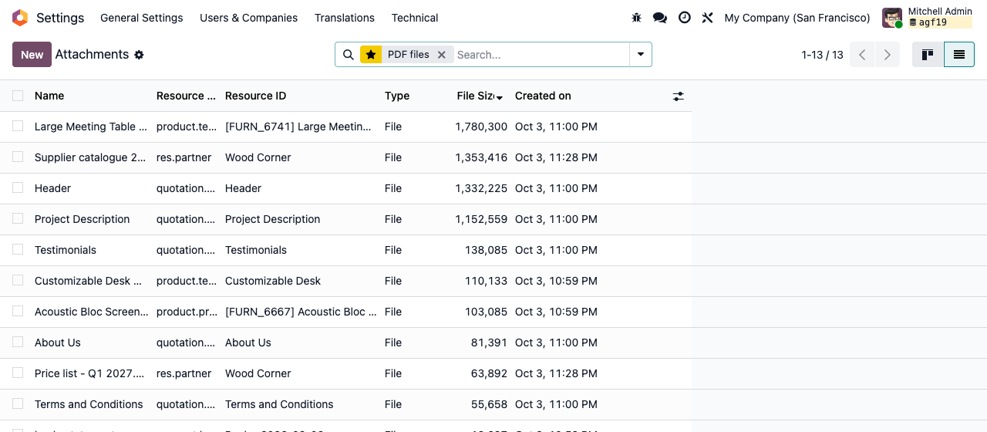
Task: Switch to kanban view
Action: (928, 55)
